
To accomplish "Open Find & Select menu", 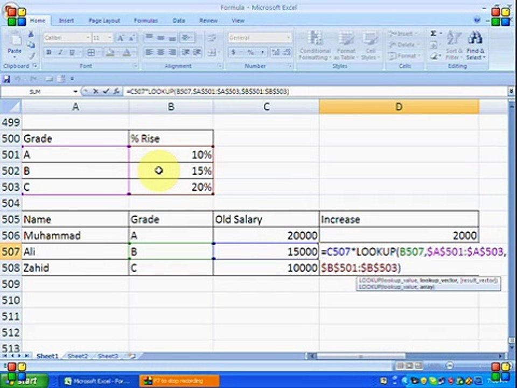I will 476,45.
